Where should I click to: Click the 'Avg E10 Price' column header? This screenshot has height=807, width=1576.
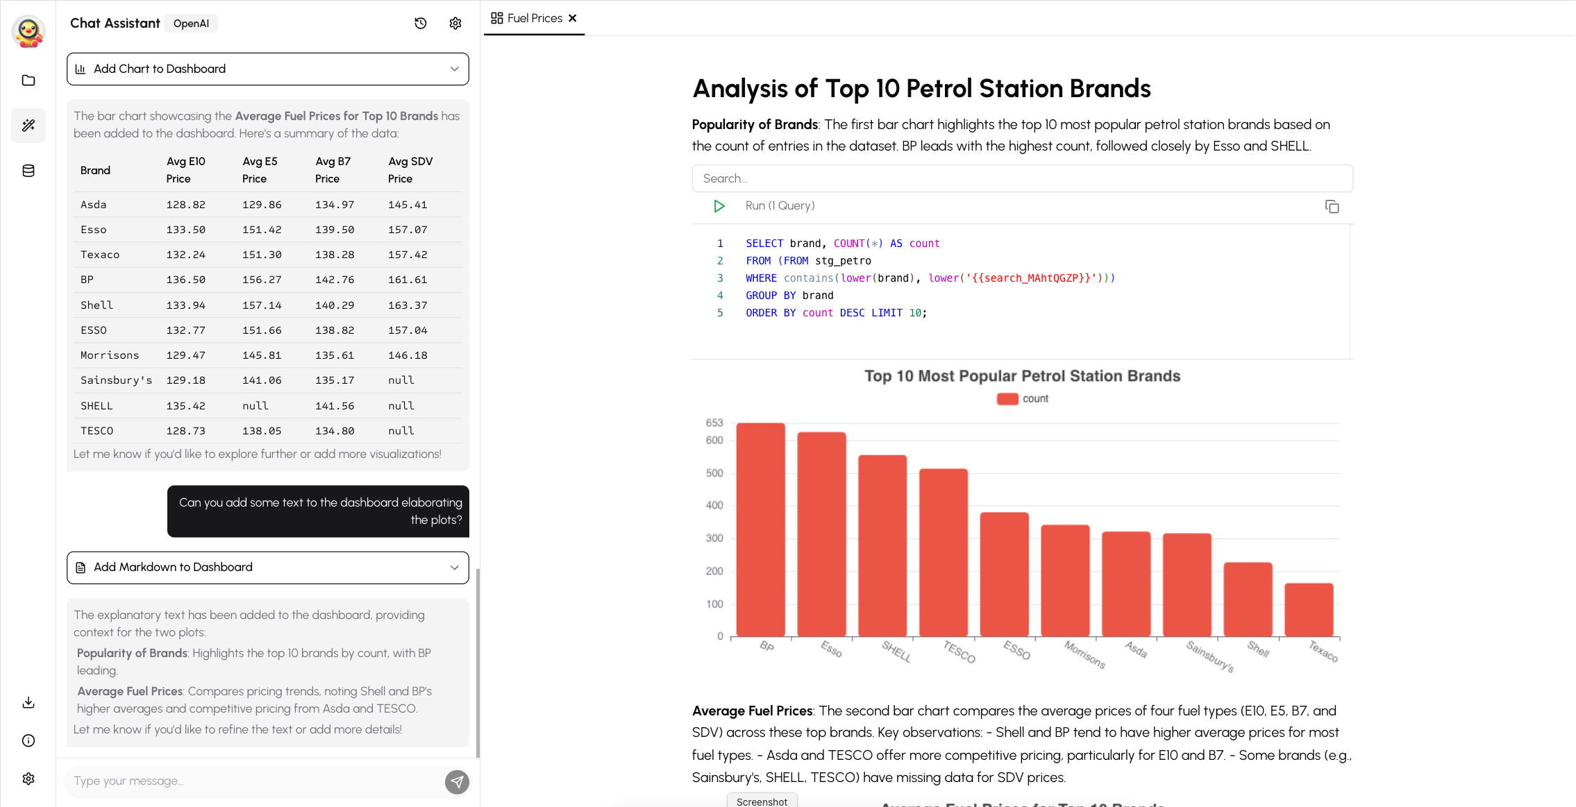coord(185,170)
